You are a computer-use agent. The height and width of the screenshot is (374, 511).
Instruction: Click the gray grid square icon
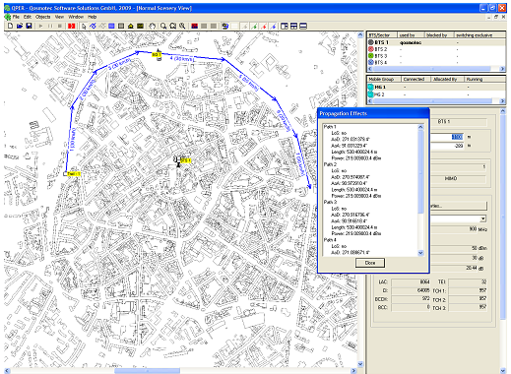coord(121,26)
